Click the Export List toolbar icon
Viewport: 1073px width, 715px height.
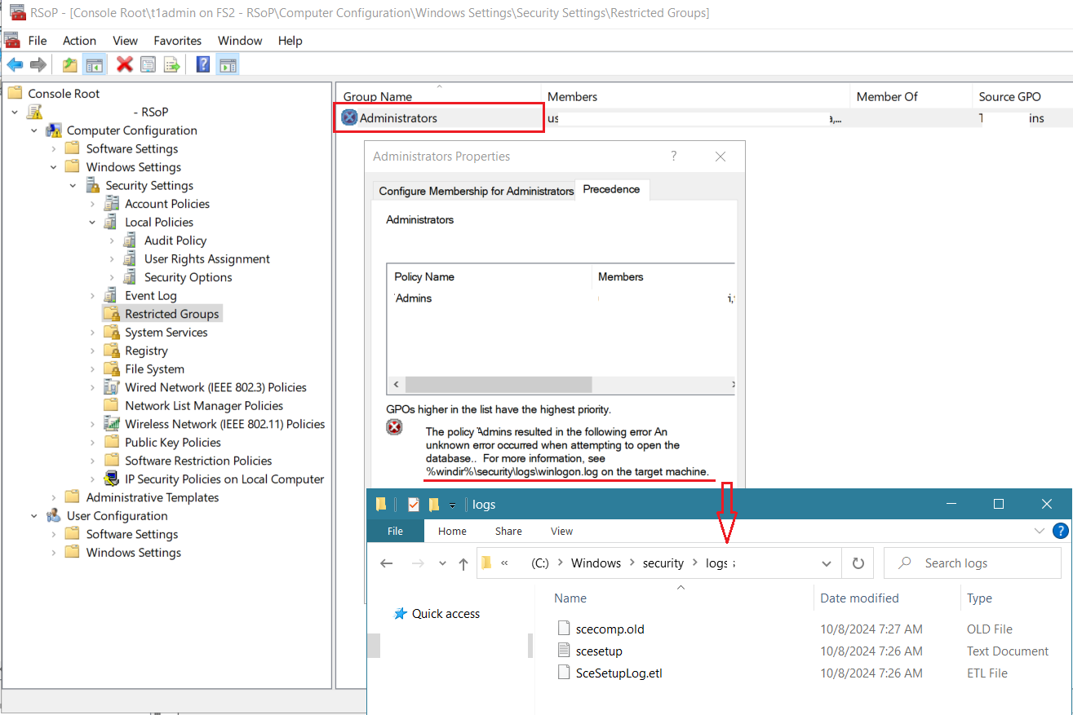click(171, 64)
